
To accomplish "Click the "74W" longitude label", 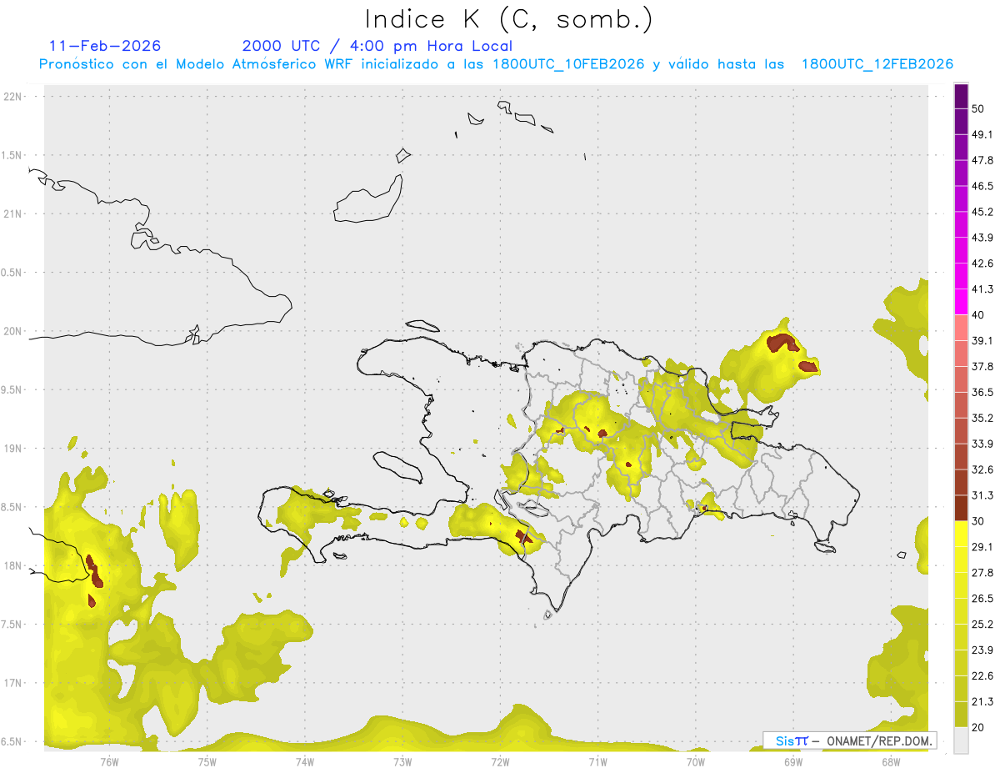I will pos(305,761).
